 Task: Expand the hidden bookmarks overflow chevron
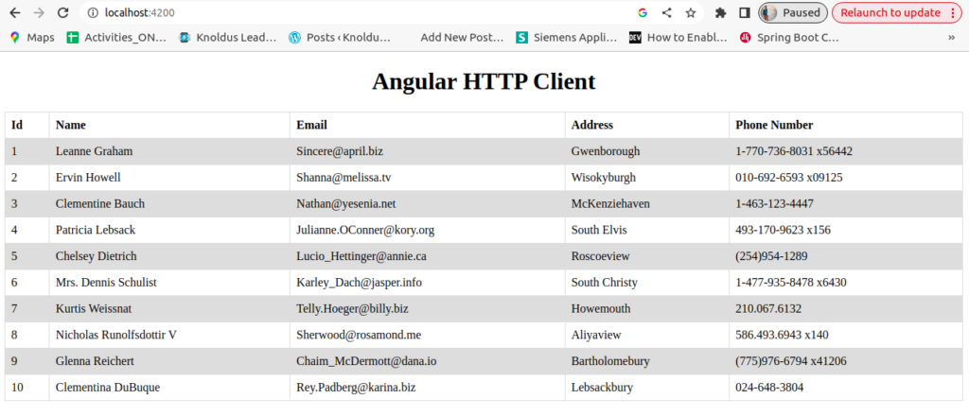click(951, 38)
